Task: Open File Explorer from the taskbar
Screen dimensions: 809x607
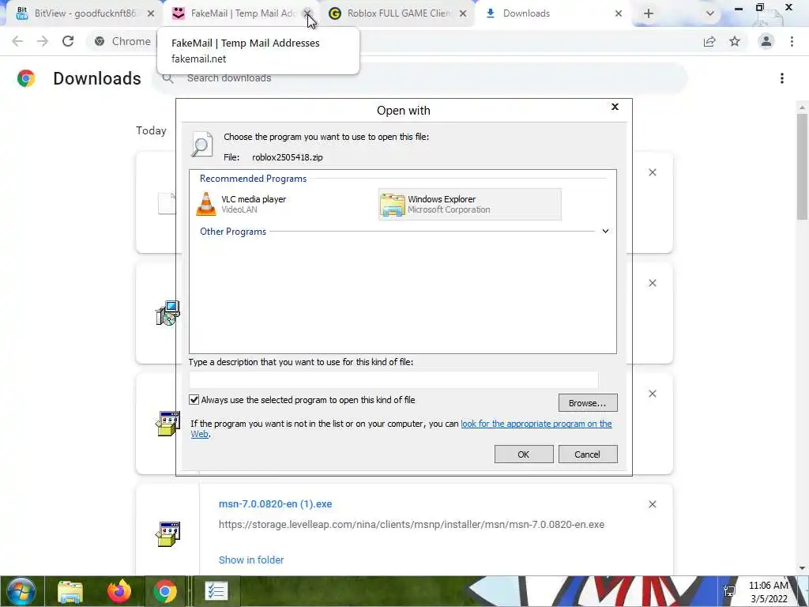Action: [70, 592]
